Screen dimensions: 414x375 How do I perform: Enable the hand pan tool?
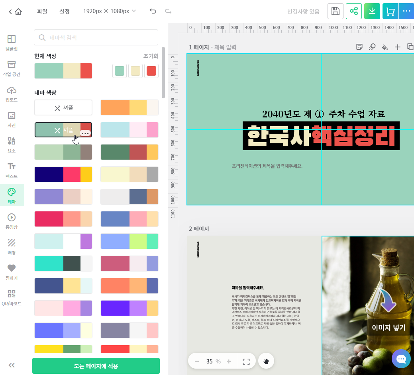click(x=266, y=361)
